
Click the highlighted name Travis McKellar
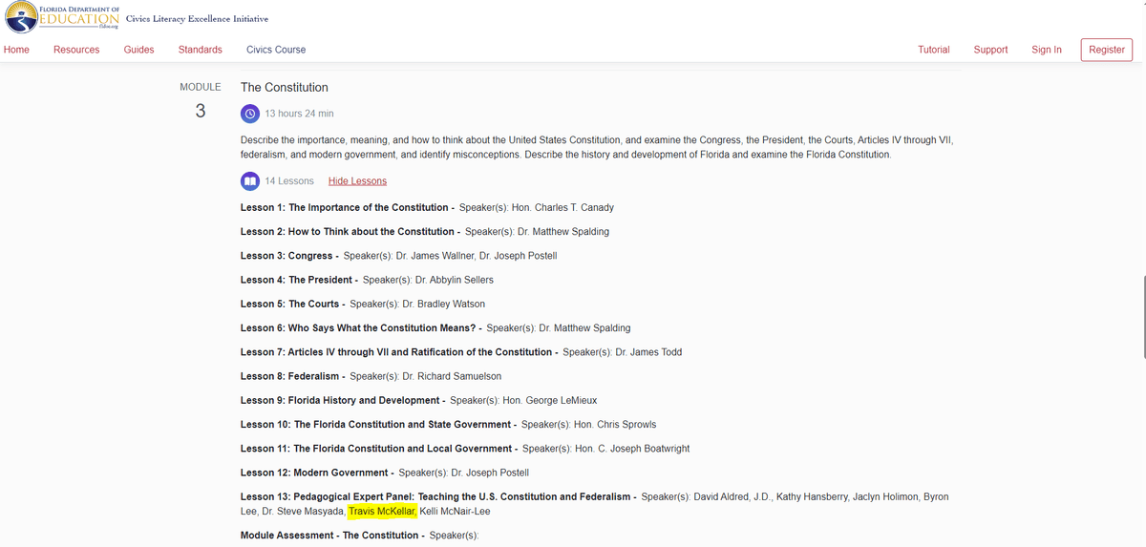coord(383,511)
